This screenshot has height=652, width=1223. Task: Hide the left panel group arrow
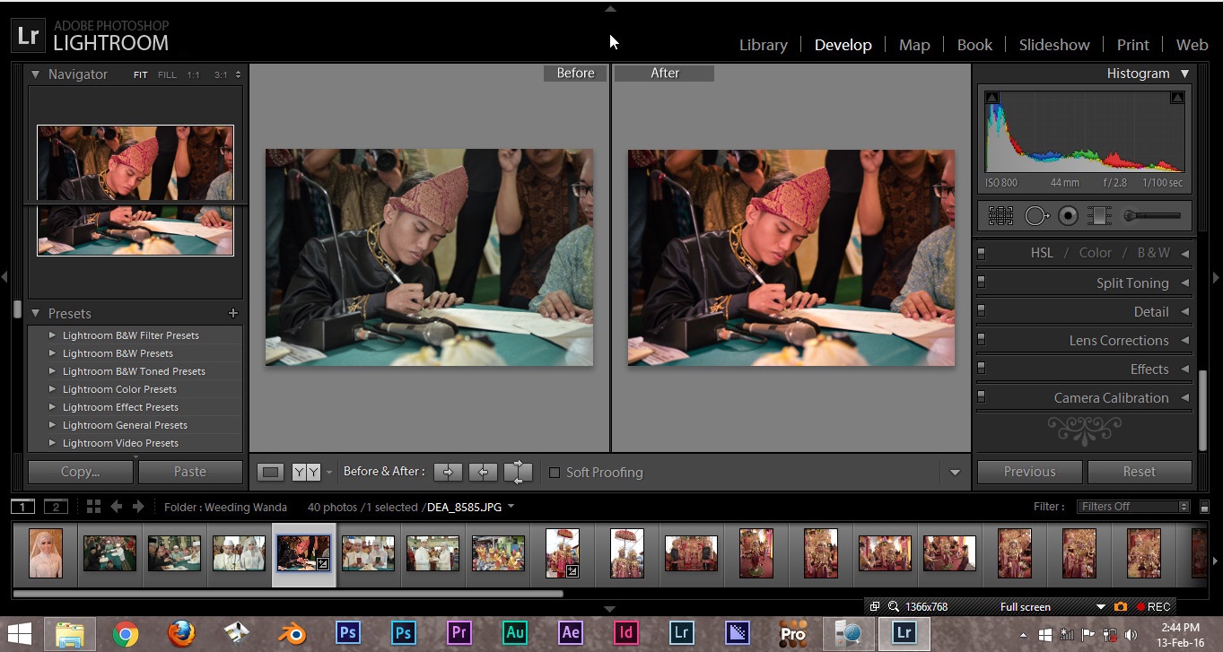[x=4, y=278]
